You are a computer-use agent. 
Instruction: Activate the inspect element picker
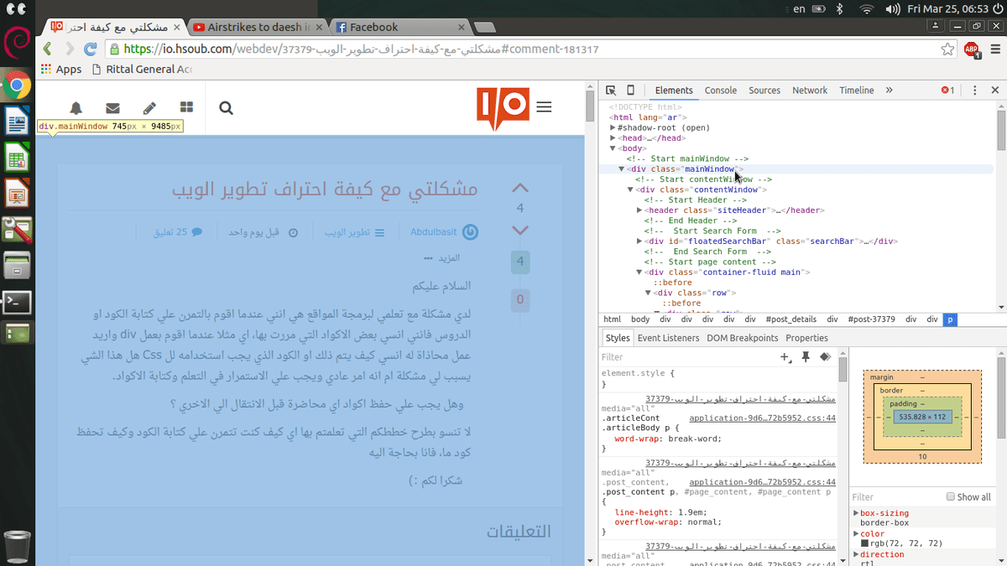click(611, 91)
